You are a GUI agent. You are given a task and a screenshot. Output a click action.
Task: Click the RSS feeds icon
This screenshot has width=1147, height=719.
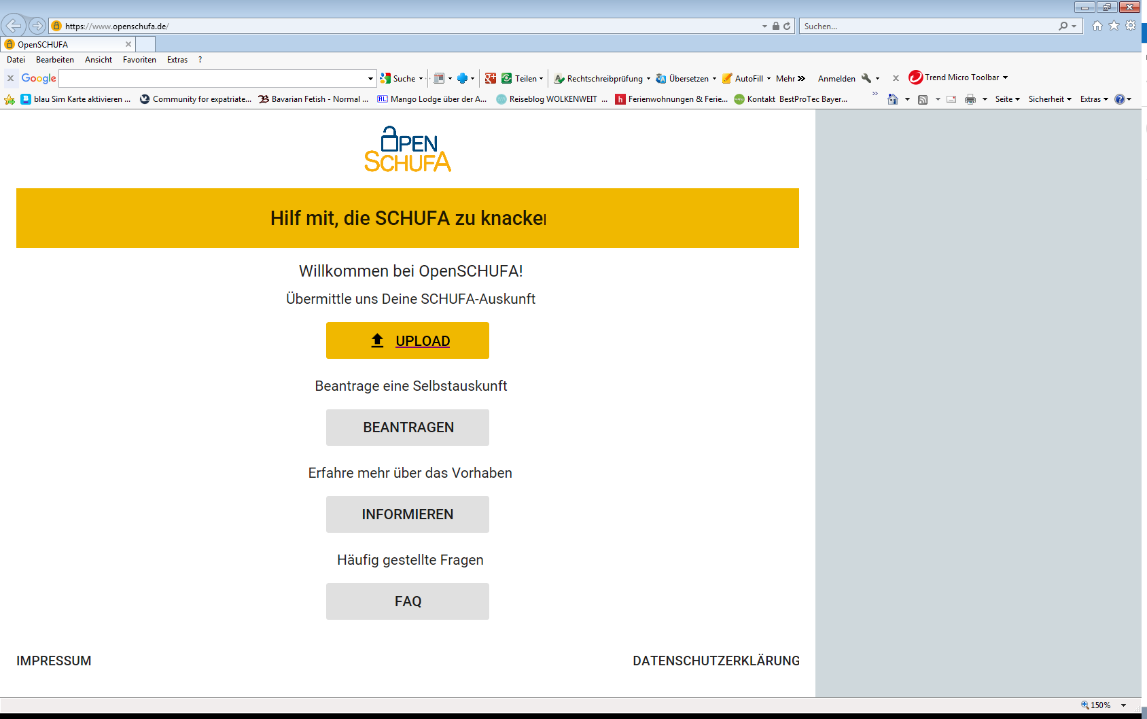coord(923,99)
